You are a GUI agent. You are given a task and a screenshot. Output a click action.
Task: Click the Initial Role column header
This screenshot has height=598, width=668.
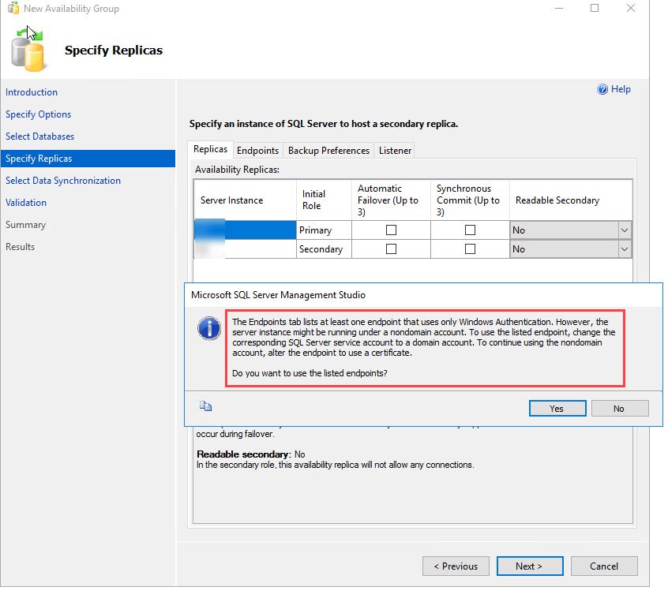click(324, 200)
